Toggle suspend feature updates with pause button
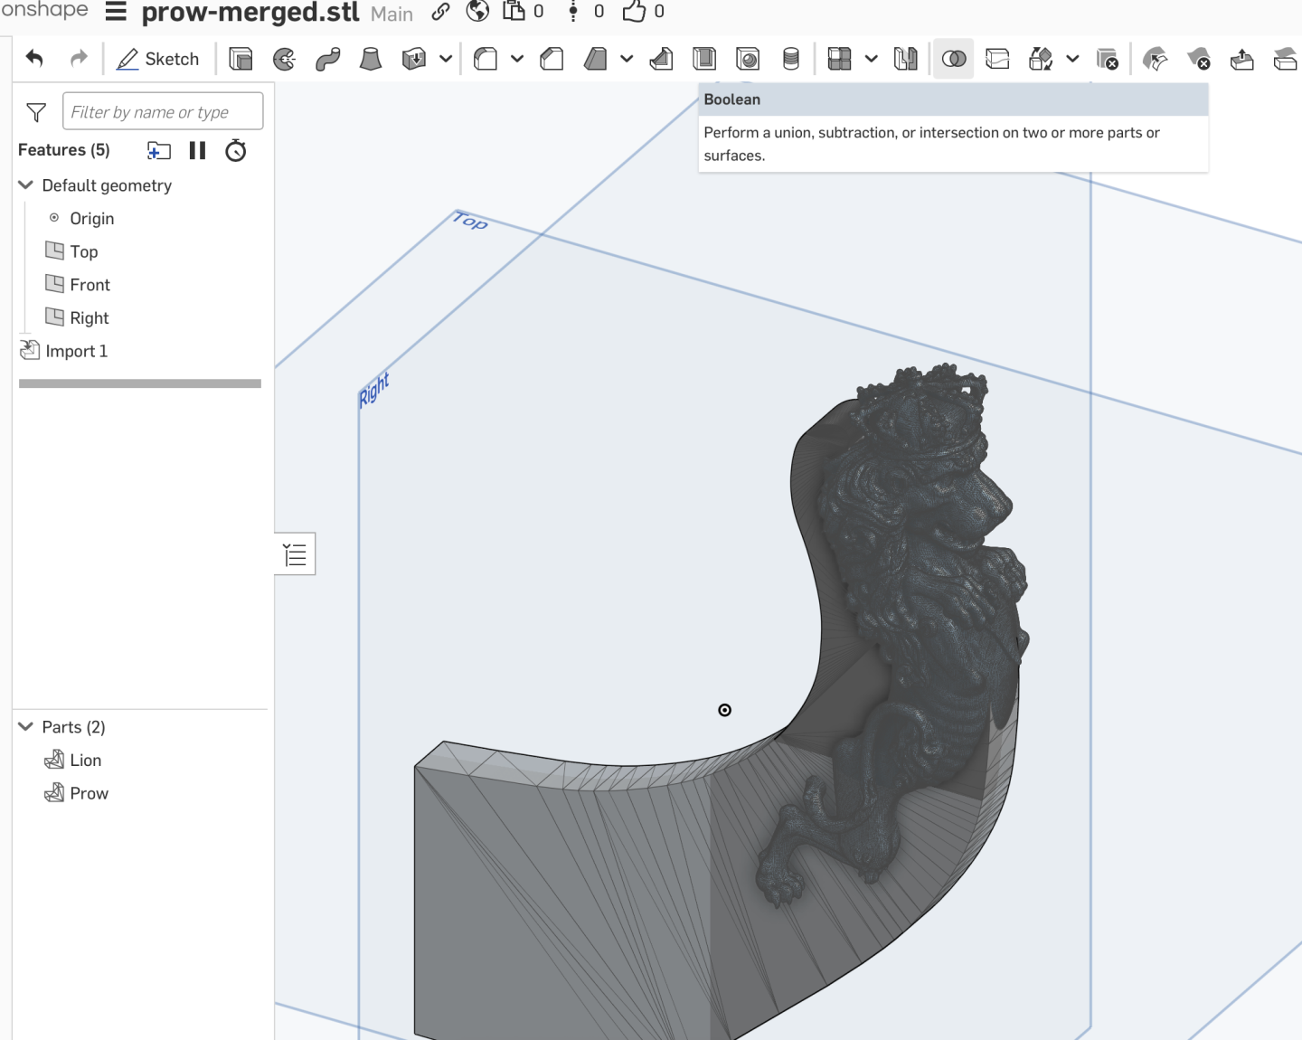The image size is (1302, 1040). (x=197, y=150)
